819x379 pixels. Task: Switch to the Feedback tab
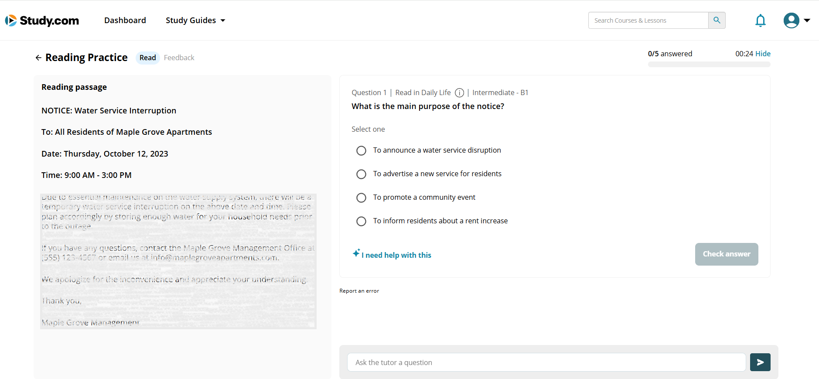[x=179, y=58]
